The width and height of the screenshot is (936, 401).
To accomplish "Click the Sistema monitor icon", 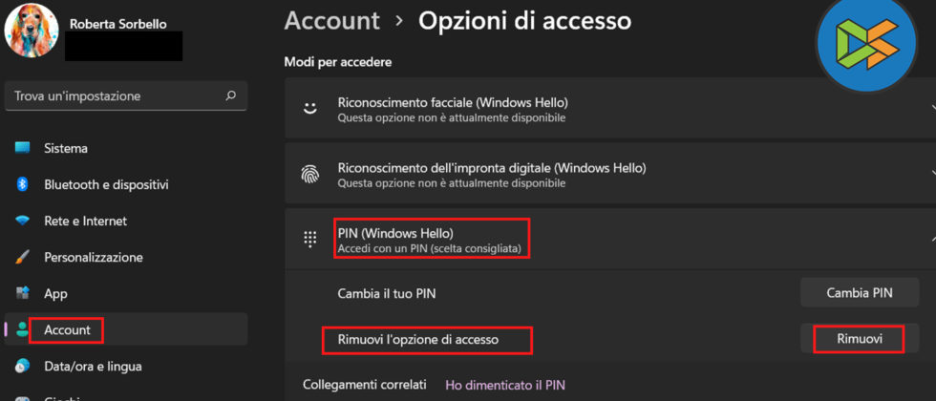I will point(22,148).
